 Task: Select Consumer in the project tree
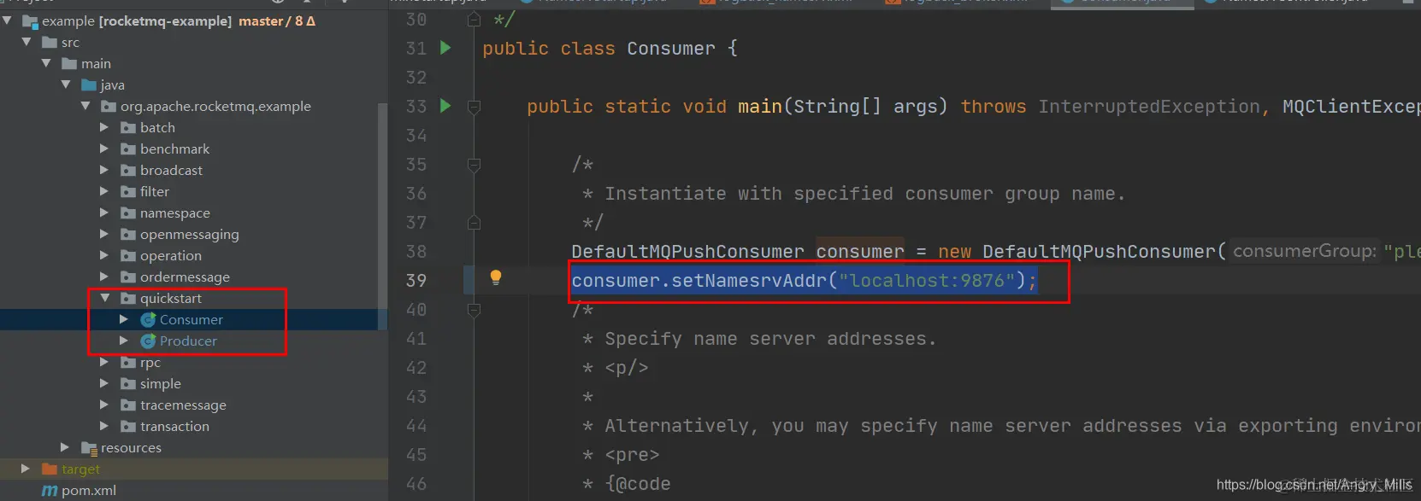pos(192,319)
